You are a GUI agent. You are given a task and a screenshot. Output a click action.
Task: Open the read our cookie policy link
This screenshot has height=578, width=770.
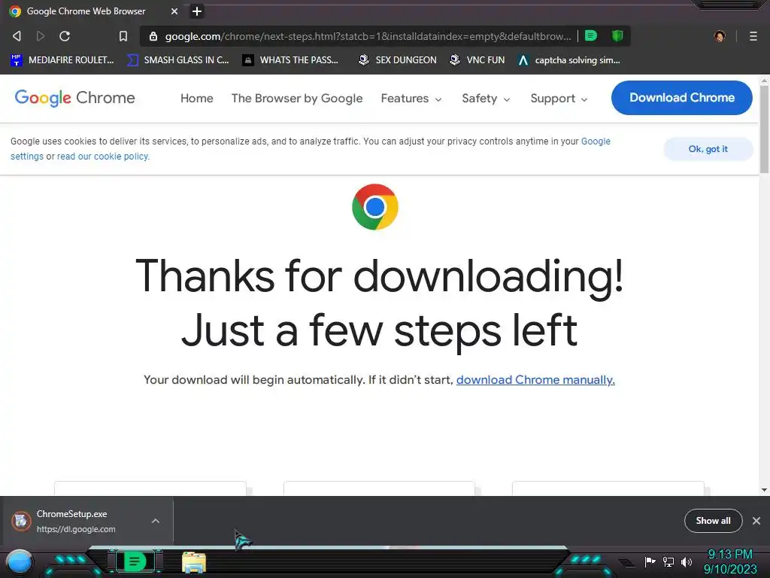[x=103, y=157]
